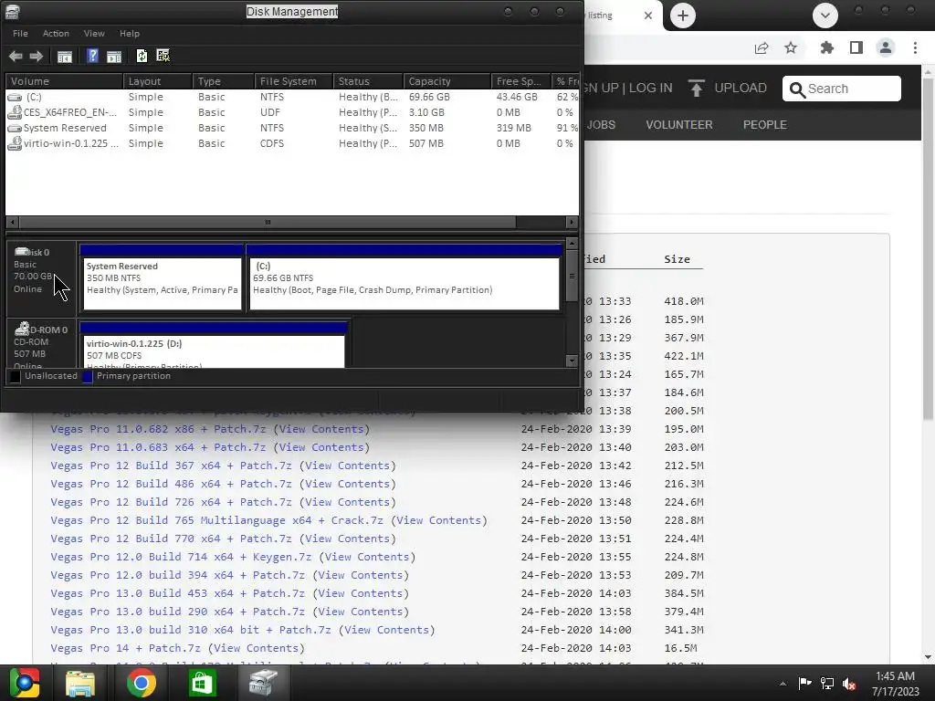935x701 pixels.
Task: Select the CES_X64FREO_EN volume disc icon
Action: [x=15, y=112]
